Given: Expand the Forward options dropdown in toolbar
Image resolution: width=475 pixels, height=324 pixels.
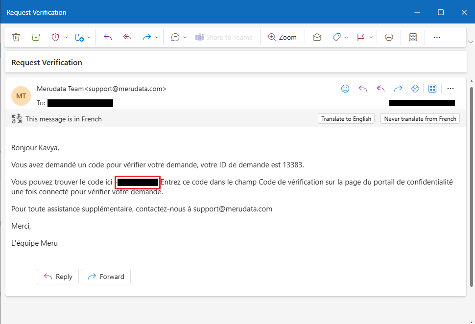Looking at the screenshot, I should (157, 37).
